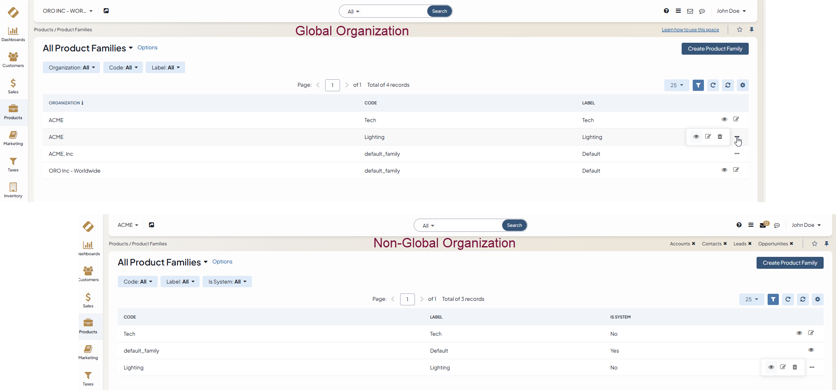Open the Contacts pinned tab

(x=711, y=244)
